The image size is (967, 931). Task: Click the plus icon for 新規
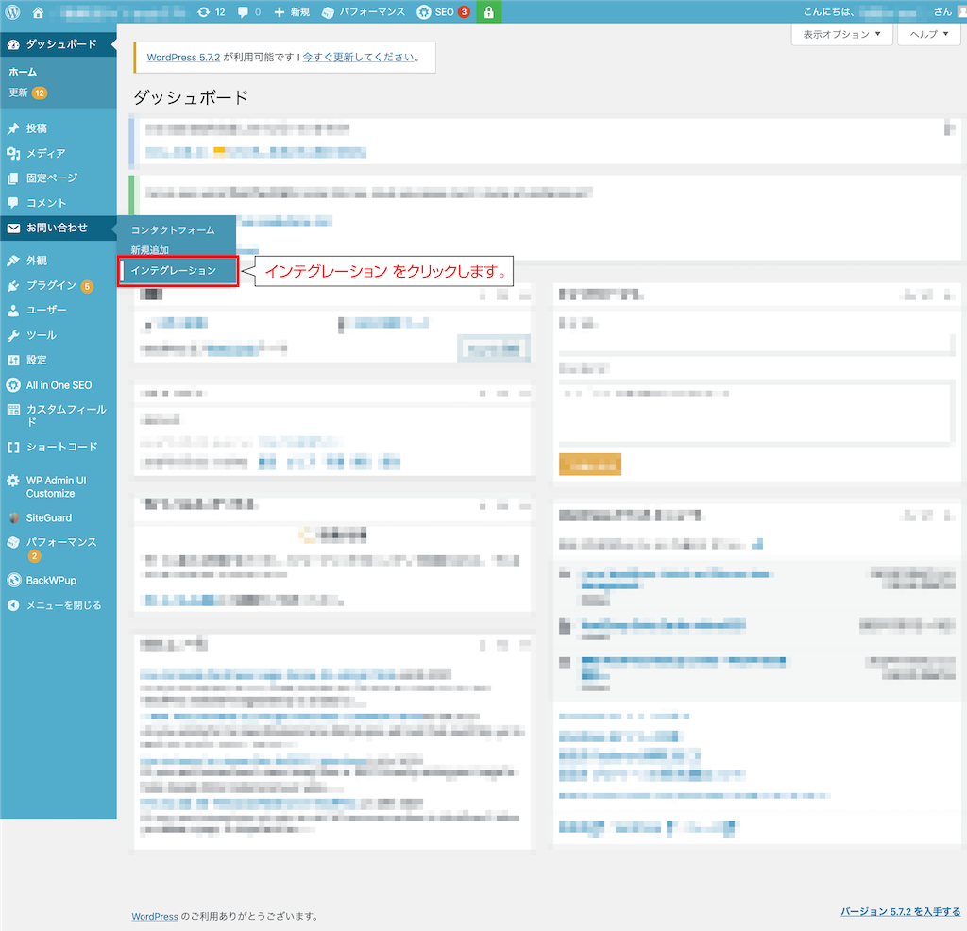280,11
